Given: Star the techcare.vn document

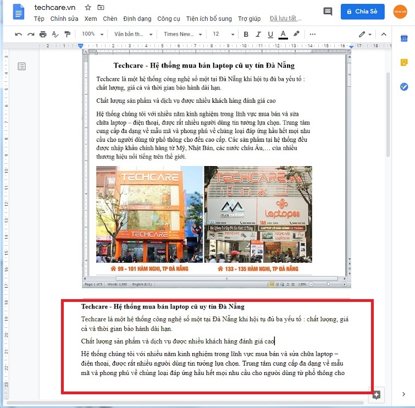Looking at the screenshot, I should pos(88,8).
